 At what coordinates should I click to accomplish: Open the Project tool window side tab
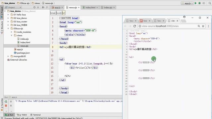[2, 13]
